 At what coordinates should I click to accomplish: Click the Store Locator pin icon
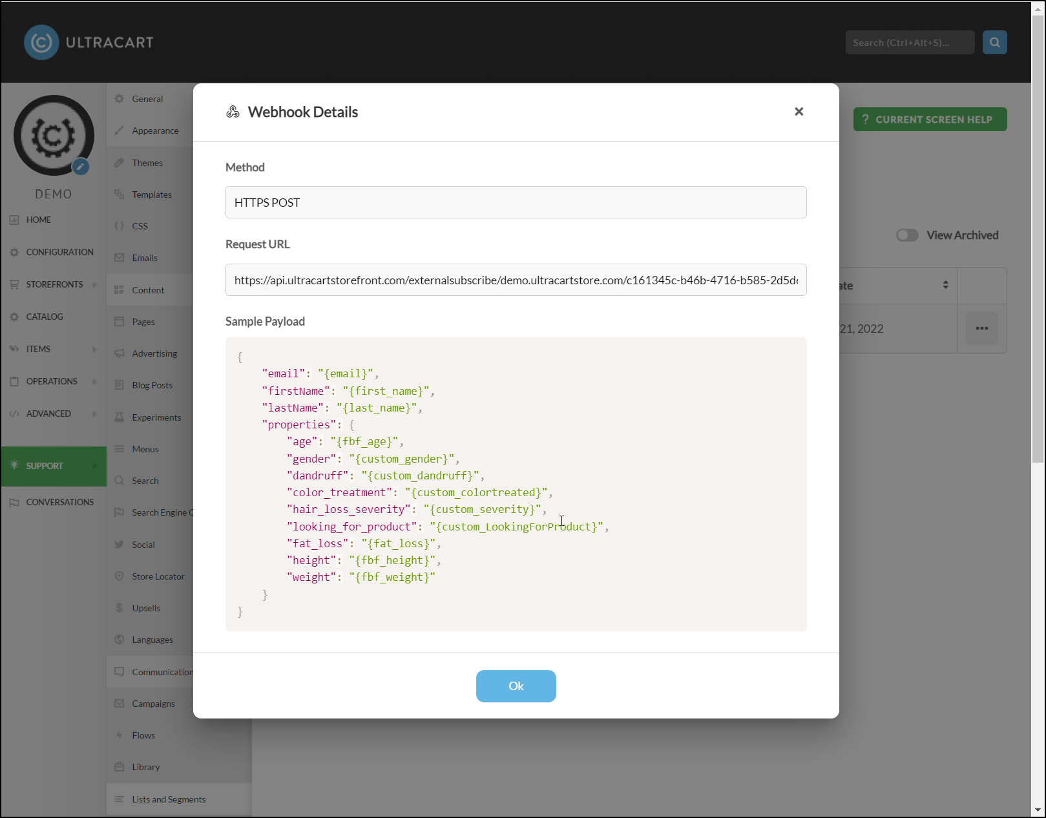click(119, 576)
